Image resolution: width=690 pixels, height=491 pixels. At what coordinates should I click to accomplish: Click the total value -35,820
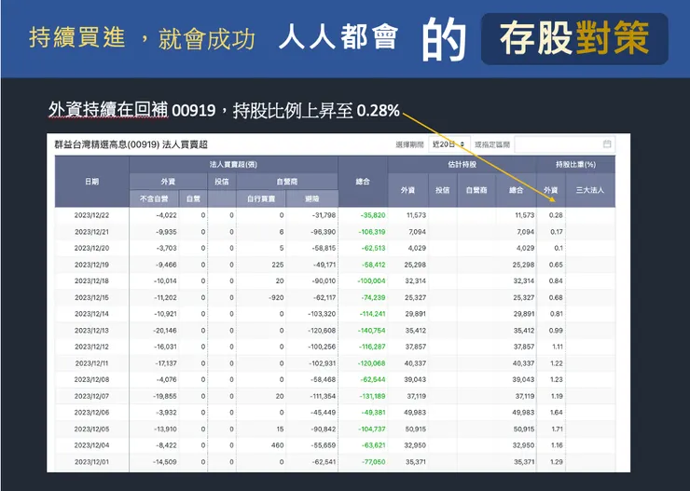(x=373, y=215)
